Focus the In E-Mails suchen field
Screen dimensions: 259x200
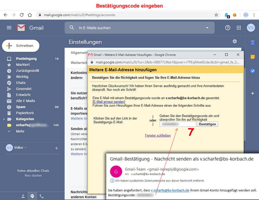[140, 28]
